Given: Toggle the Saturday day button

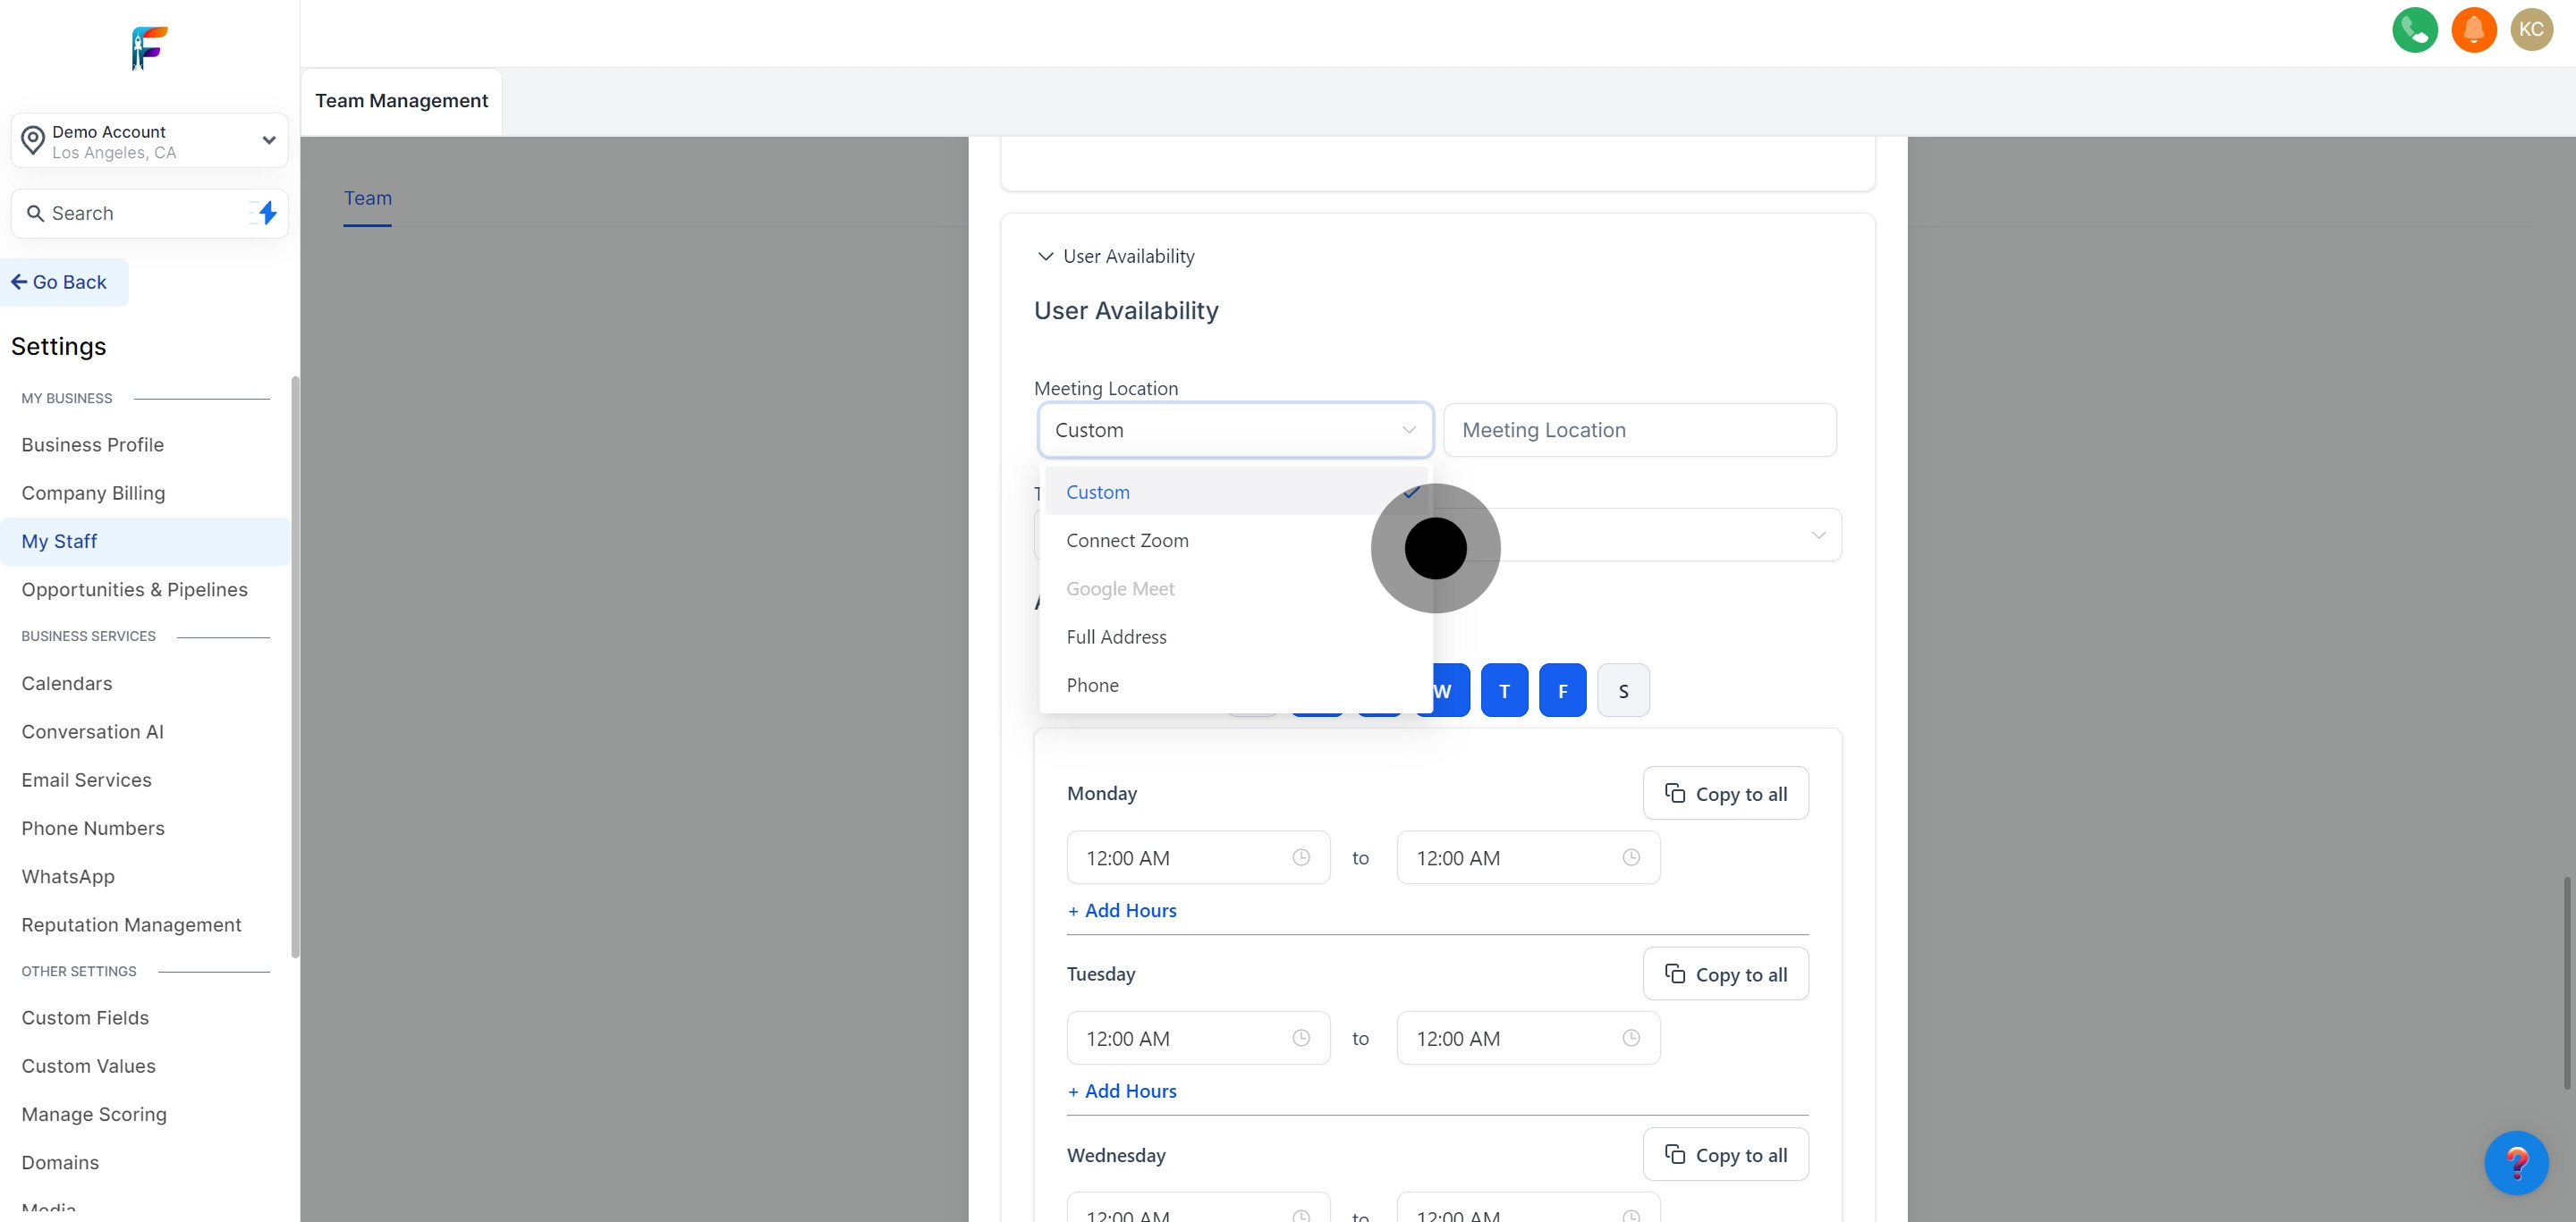Looking at the screenshot, I should click(1623, 690).
